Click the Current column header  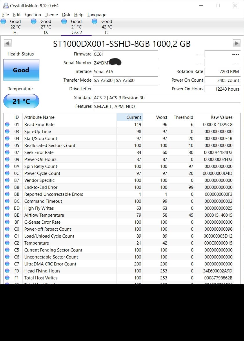pos(130,117)
